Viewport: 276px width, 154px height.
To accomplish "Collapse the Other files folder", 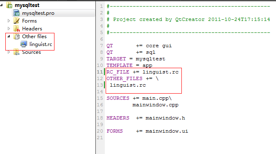I will click(9, 37).
